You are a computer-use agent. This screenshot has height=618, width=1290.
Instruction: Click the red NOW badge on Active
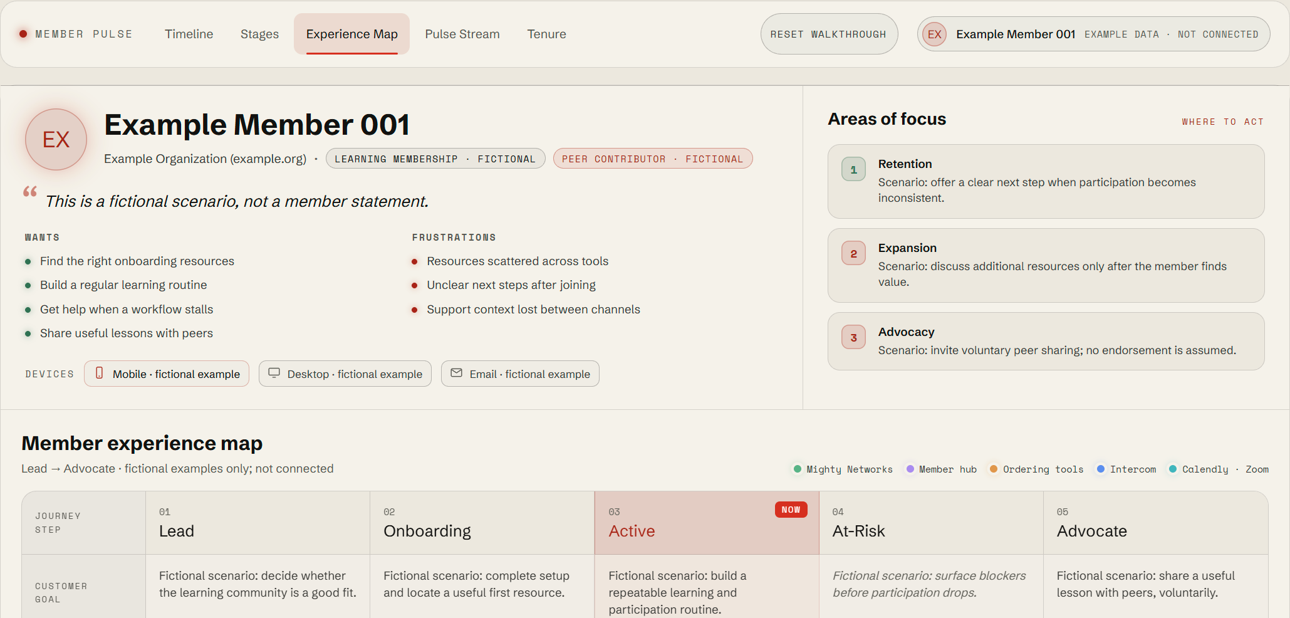(x=791, y=510)
